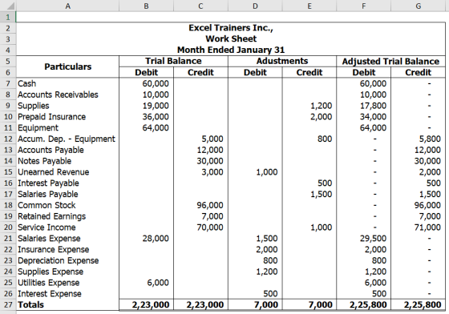Click the 'Interest Payable' cell

coord(67,183)
